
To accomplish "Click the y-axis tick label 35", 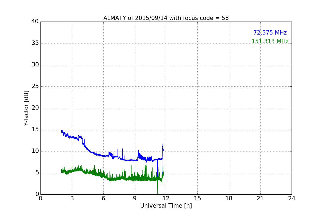I will [35, 43].
